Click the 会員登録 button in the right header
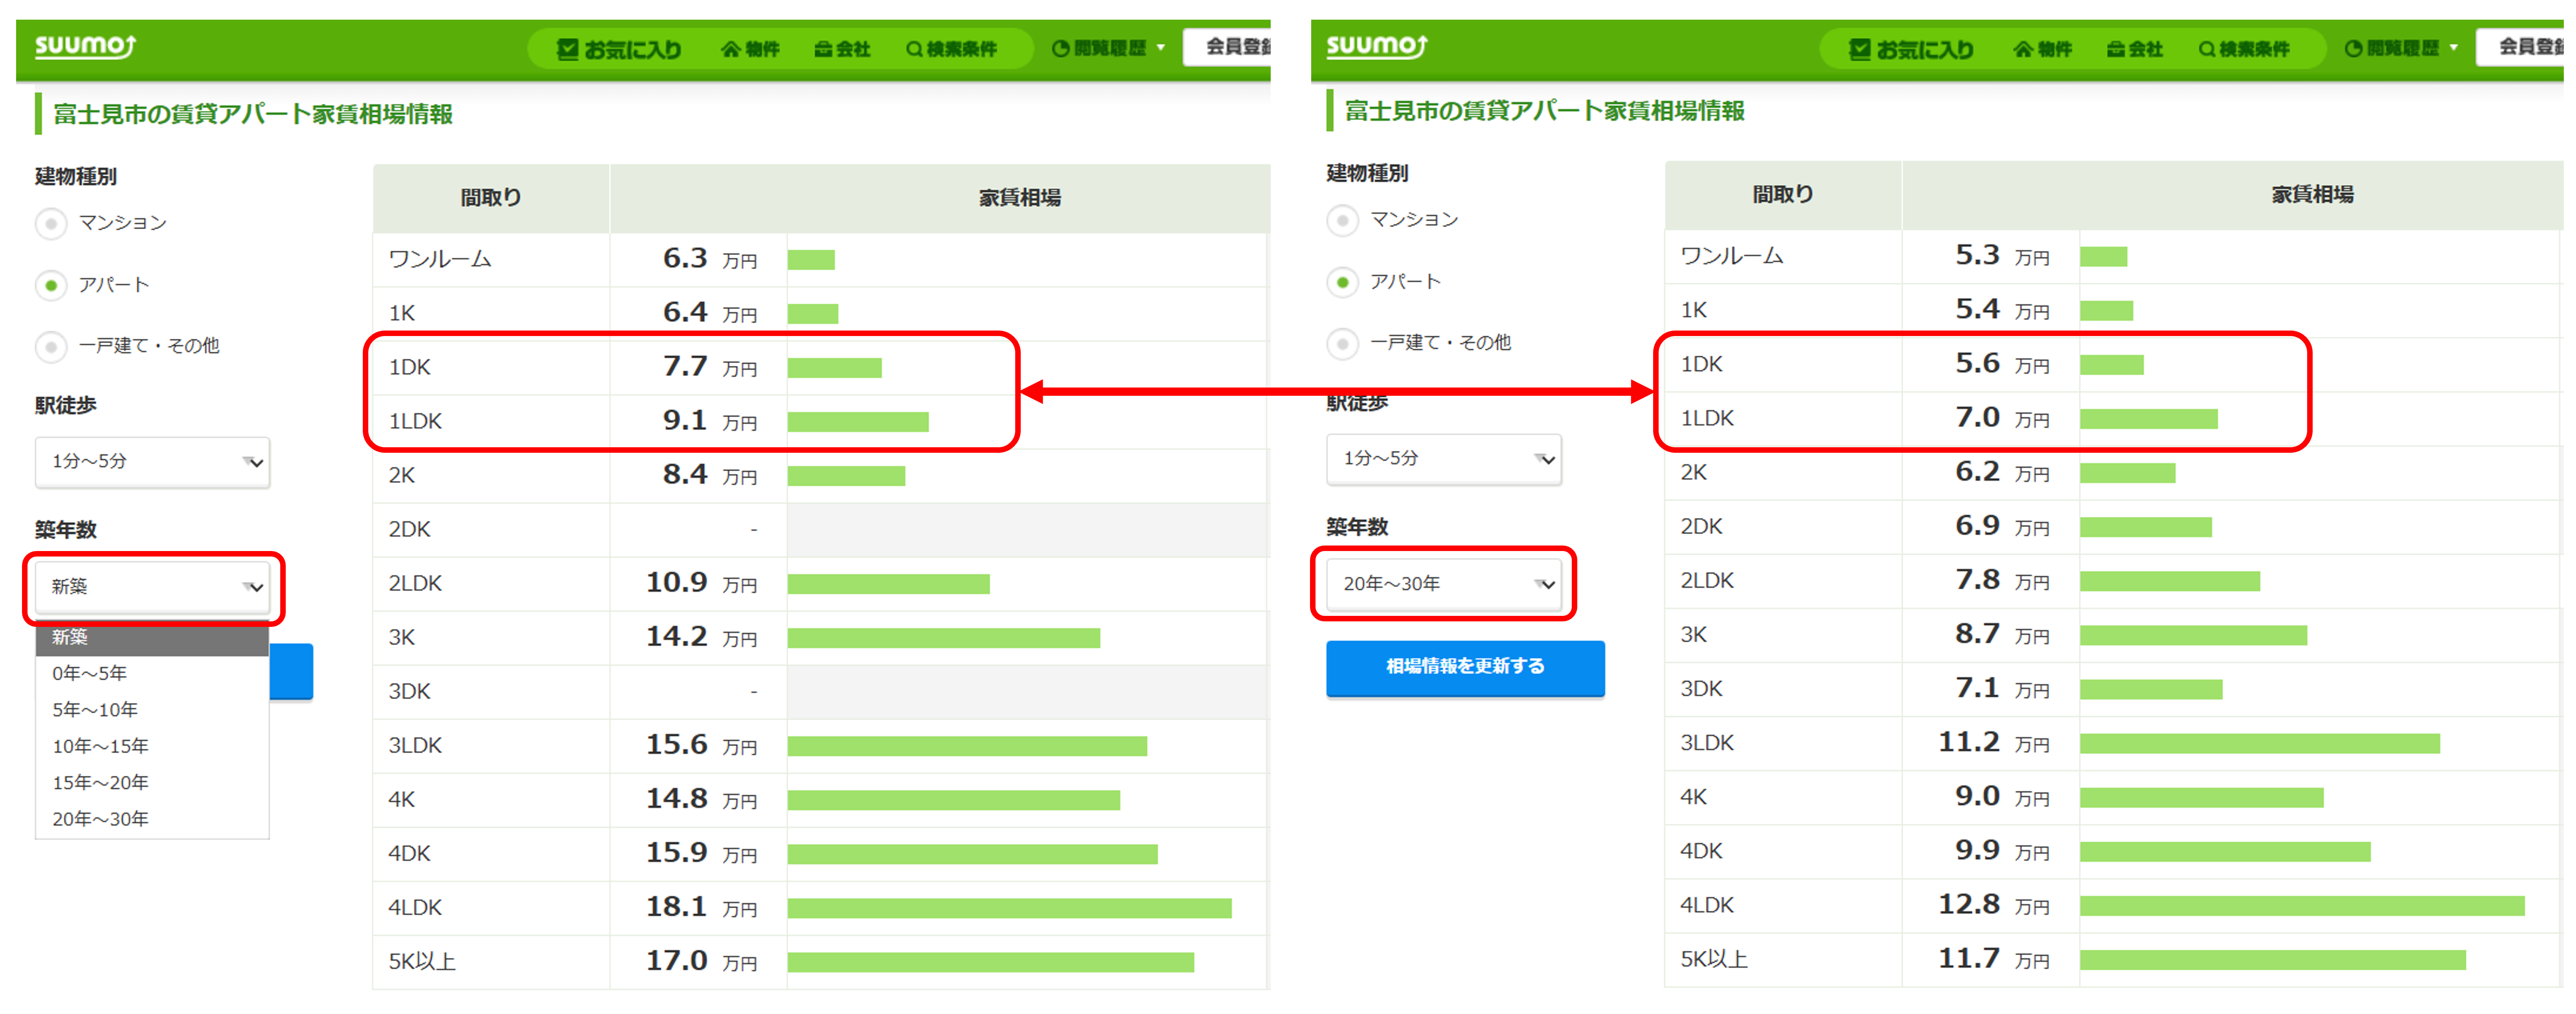This screenshot has height=1014, width=2576. [2520, 47]
